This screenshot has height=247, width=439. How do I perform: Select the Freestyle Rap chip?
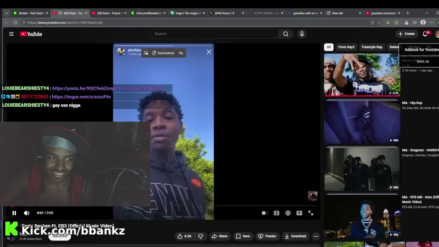372,47
